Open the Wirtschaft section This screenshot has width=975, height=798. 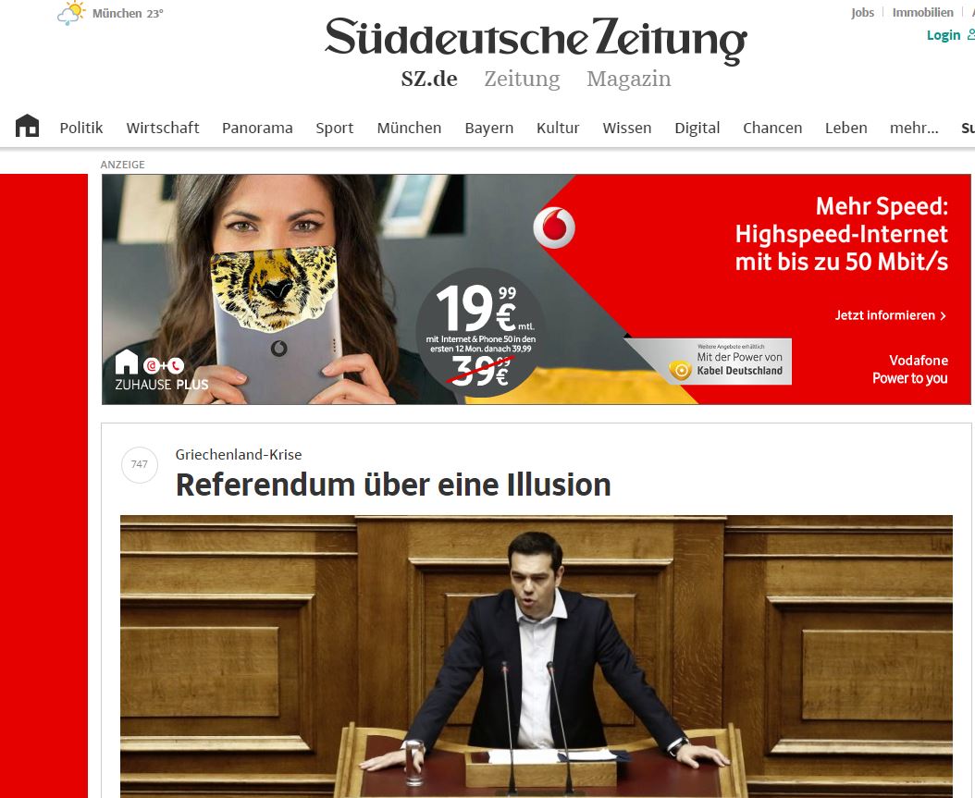click(x=162, y=128)
